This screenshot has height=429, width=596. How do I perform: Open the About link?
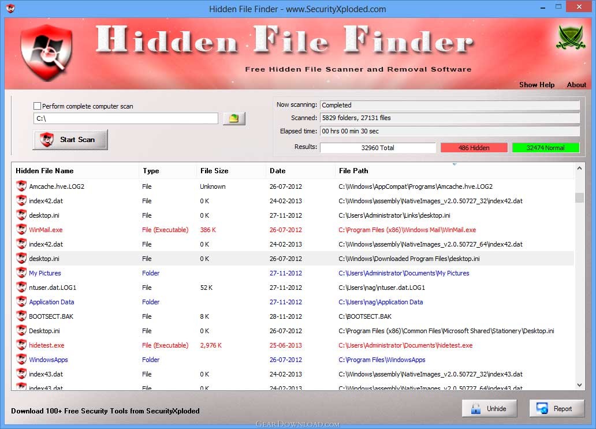pos(576,85)
